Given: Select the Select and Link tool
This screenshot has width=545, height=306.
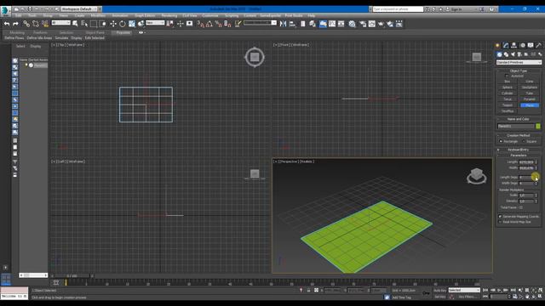Looking at the screenshot, I should pyautogui.click(x=26, y=24).
